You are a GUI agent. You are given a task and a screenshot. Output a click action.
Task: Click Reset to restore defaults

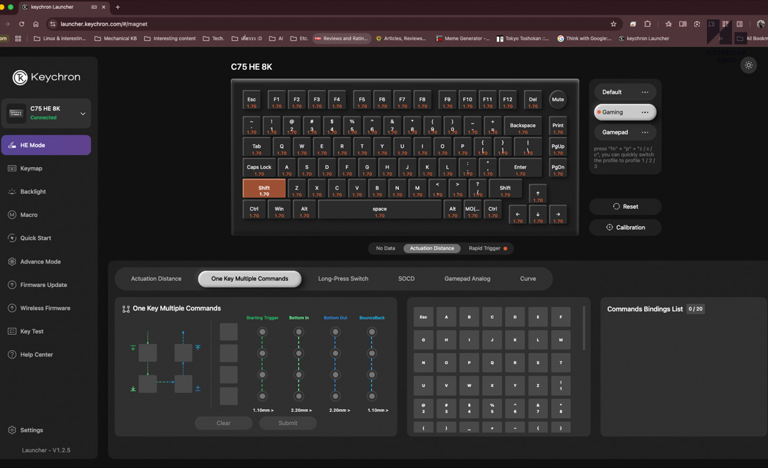click(624, 206)
